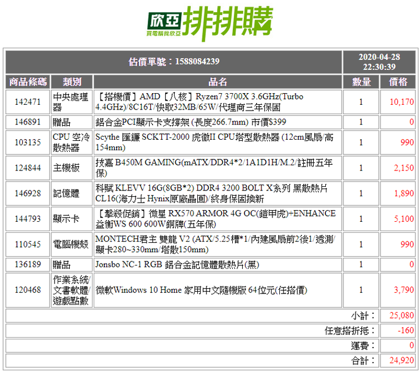Screen dimensions: 419x372
Task: Click the 電腦機殼 category cell
Action: pos(72,245)
